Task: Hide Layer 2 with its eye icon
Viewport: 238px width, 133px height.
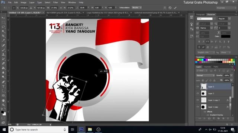Action: [197, 93]
